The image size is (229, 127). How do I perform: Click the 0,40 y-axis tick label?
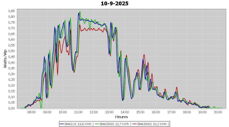tap(11, 62)
